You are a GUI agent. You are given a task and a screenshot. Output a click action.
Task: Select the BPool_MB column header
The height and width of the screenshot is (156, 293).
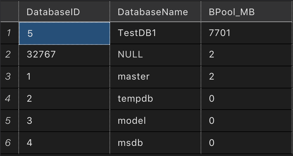click(x=247, y=12)
